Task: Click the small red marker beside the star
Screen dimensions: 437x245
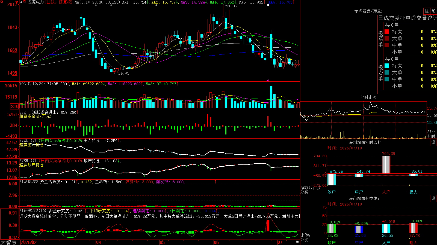Action: pyautogui.click(x=25, y=2)
